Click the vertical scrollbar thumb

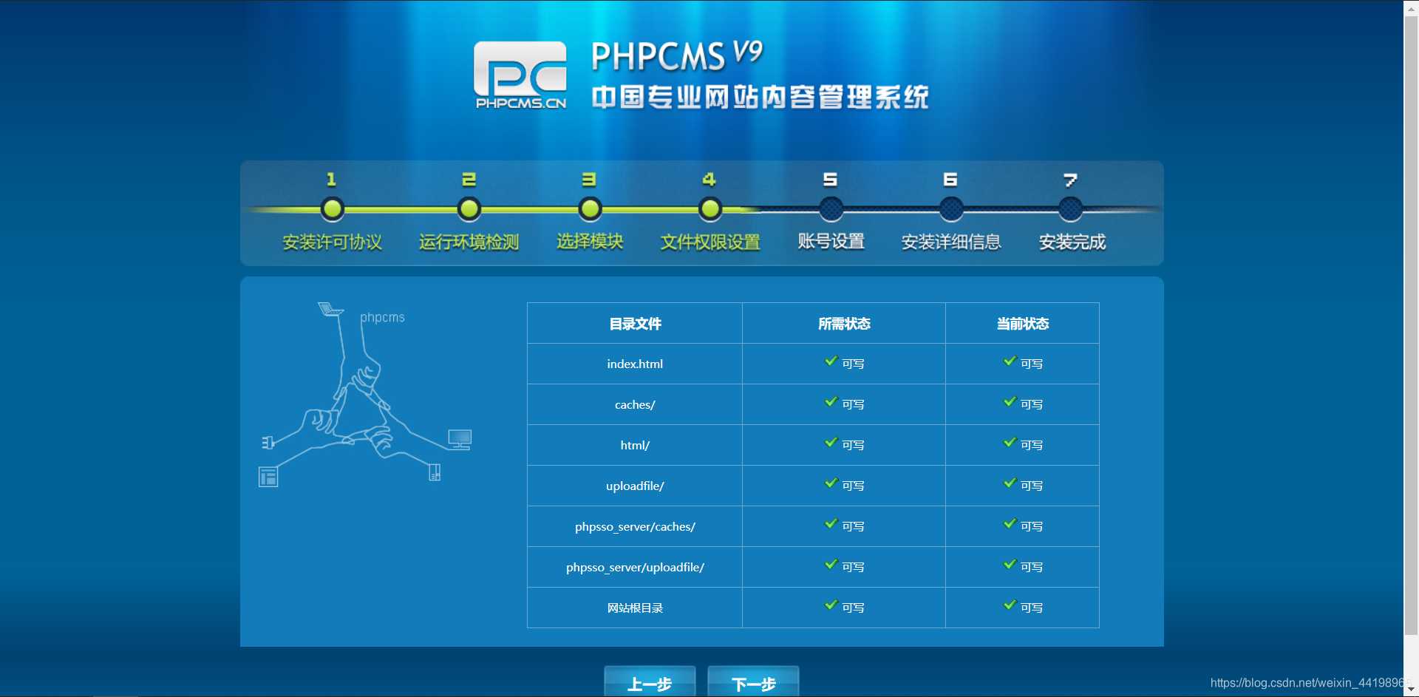tap(1411, 324)
